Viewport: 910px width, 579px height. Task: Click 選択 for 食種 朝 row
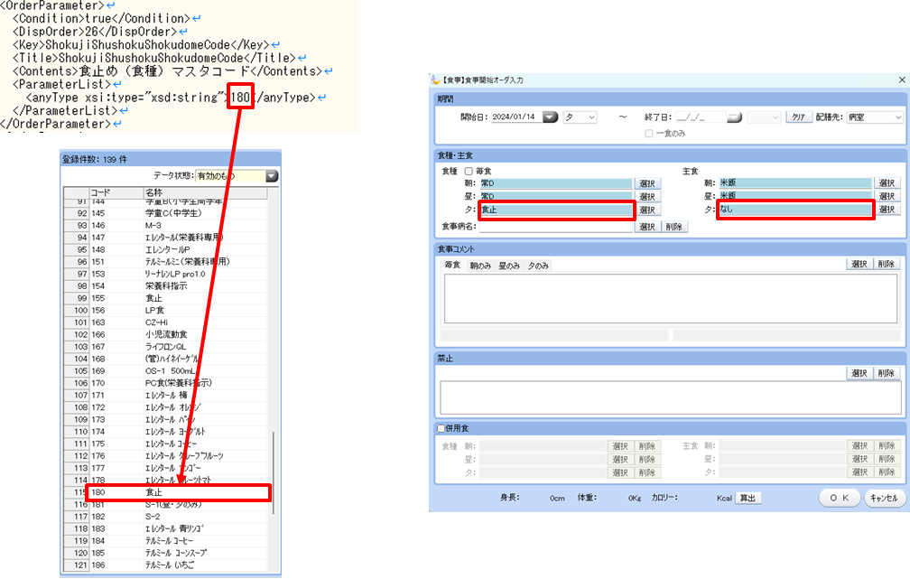click(x=647, y=183)
